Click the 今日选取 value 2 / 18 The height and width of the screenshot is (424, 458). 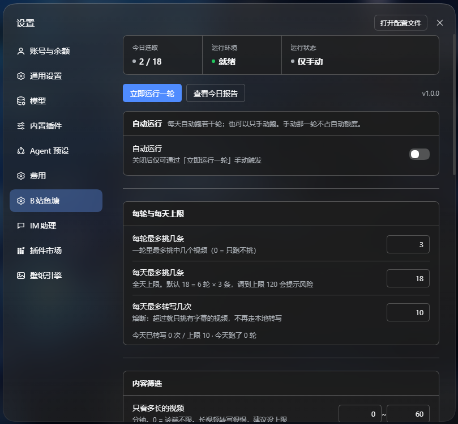(x=150, y=62)
